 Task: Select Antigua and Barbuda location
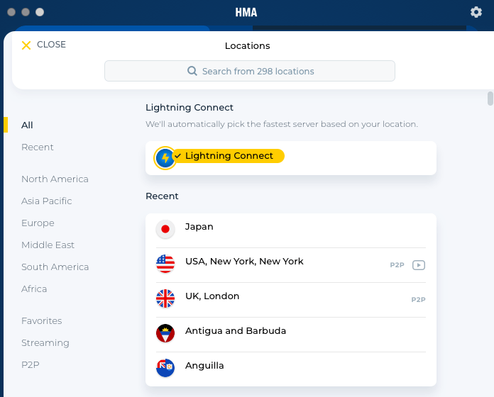(290, 335)
